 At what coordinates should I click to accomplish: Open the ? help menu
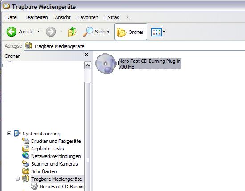coord(127,17)
